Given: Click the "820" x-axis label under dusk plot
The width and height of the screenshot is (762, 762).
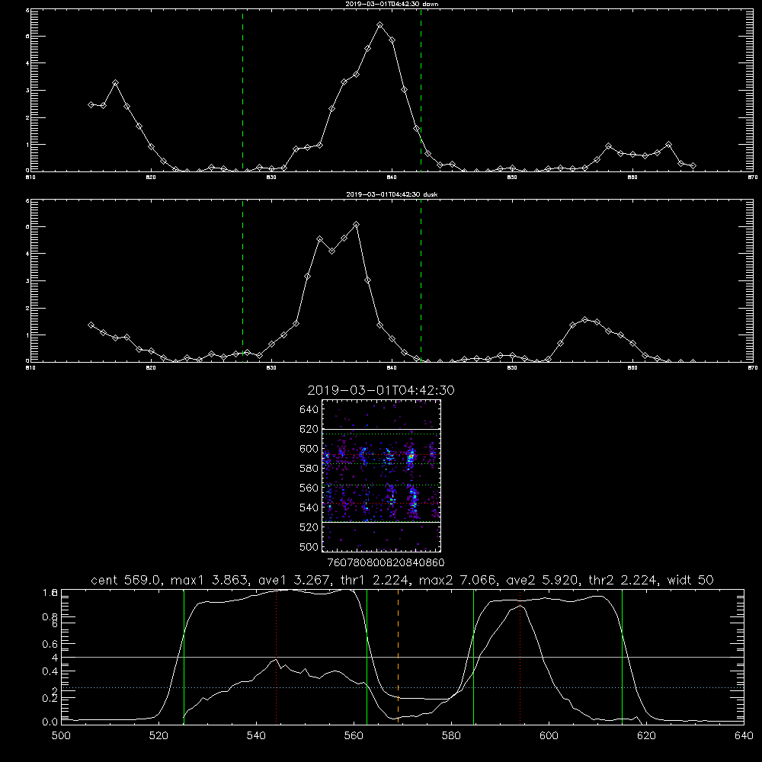Looking at the screenshot, I should click(151, 368).
